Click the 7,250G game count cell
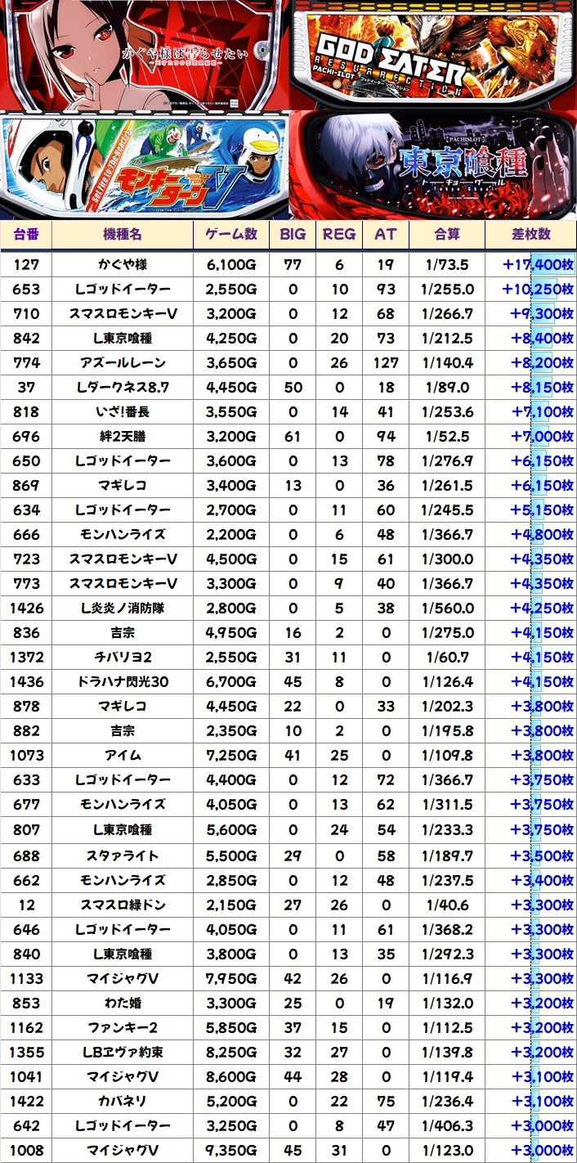Viewport: 577px width, 1163px height. (231, 756)
